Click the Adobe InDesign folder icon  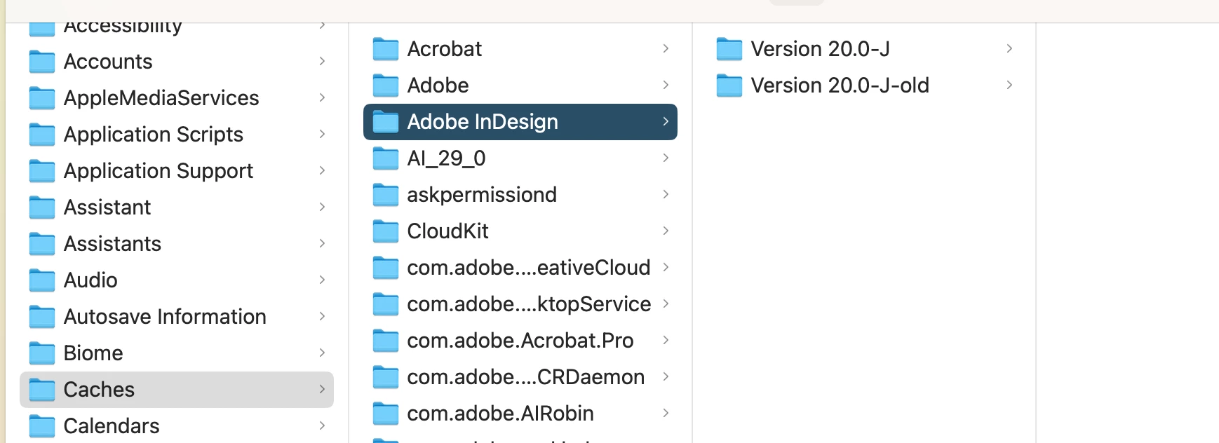386,122
